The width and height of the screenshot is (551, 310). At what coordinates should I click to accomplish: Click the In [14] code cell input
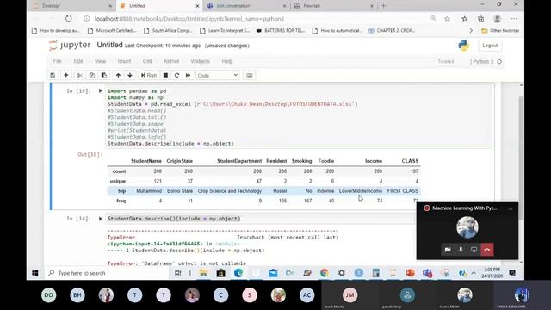260,219
